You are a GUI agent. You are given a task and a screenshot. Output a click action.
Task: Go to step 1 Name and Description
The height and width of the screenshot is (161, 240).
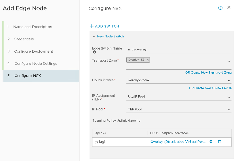[x=33, y=27]
